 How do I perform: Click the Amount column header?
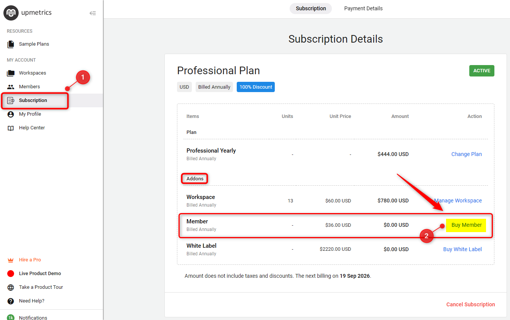[400, 116]
